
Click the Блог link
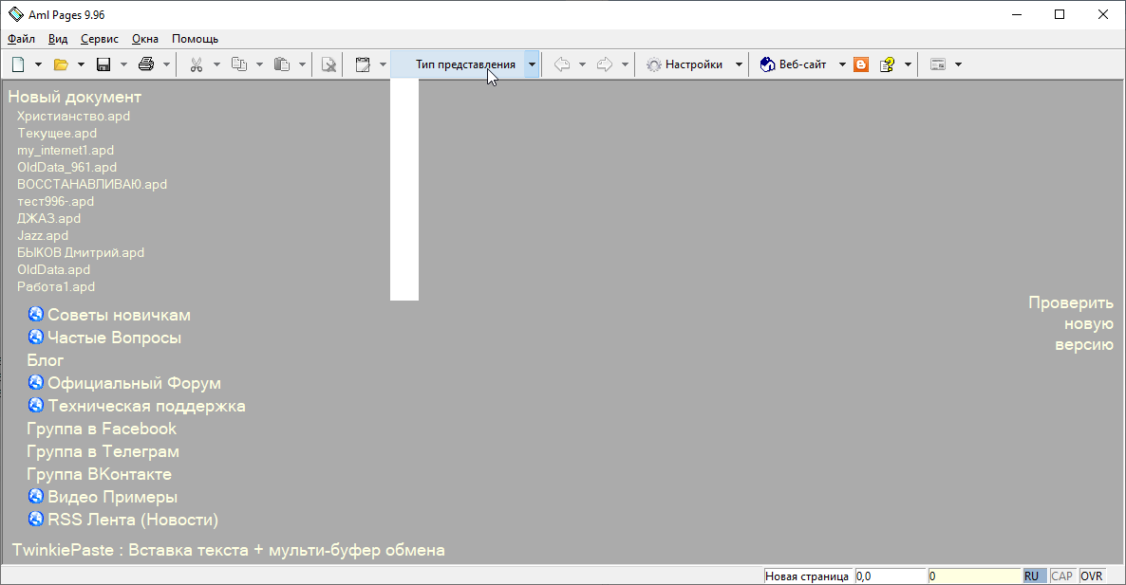46,360
